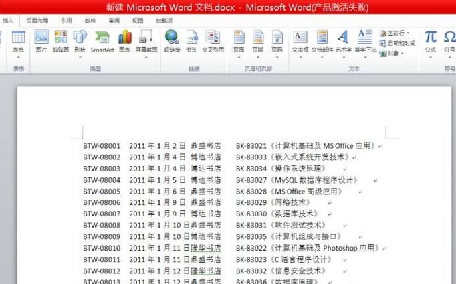Click the title 《网络技术》

(x=290, y=202)
